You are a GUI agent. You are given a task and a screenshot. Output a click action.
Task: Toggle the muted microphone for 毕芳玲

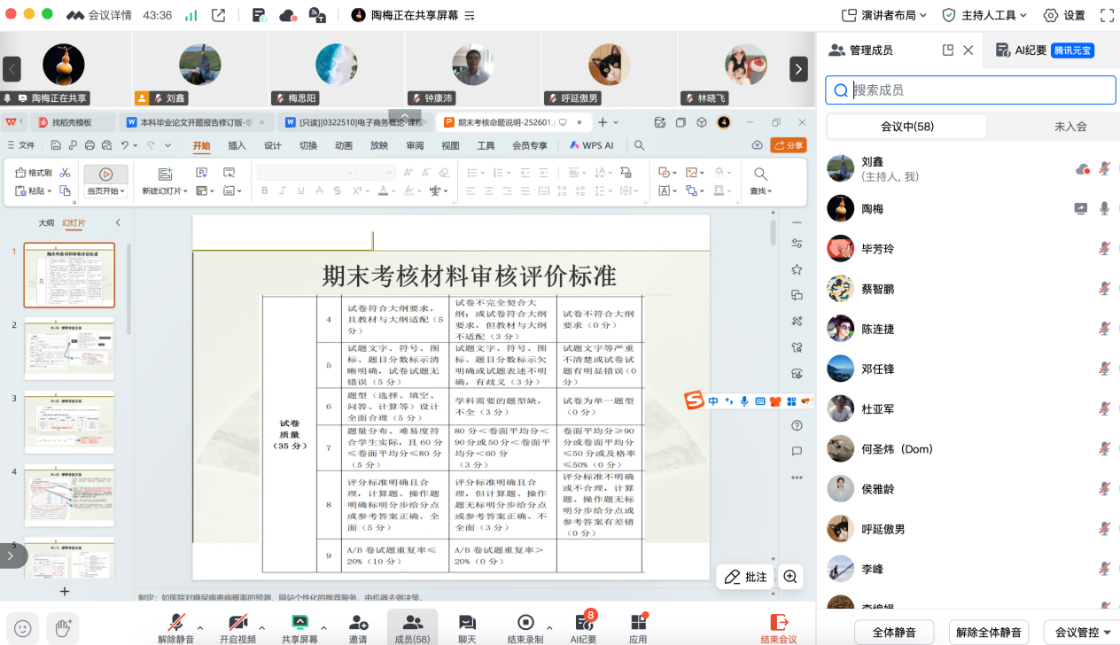1104,249
